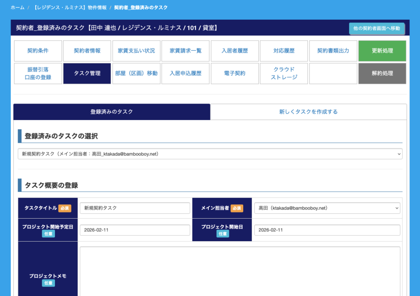Click the gray 解約処理 button
The width and height of the screenshot is (420, 296).
tap(382, 73)
